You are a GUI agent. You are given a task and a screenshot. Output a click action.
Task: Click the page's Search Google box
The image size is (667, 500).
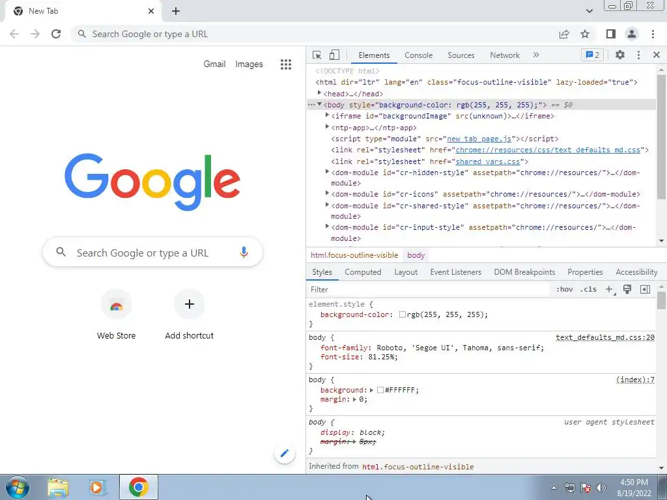[152, 253]
